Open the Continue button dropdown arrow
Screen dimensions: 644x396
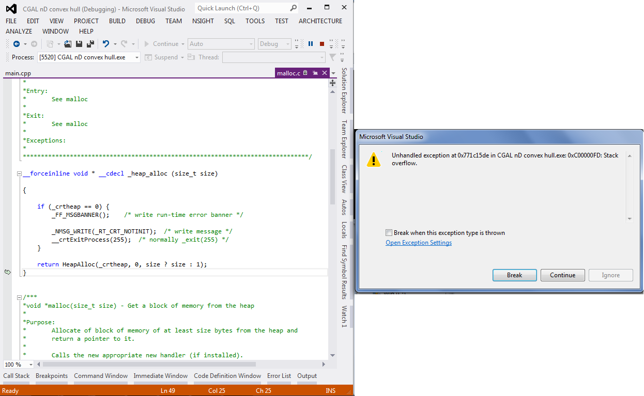coord(183,44)
